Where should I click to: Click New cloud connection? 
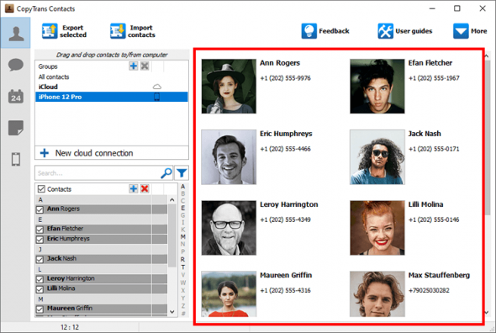(112, 153)
